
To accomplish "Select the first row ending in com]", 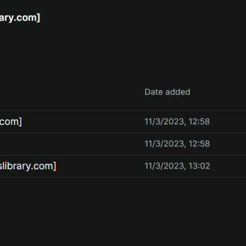I will coord(123,122).
